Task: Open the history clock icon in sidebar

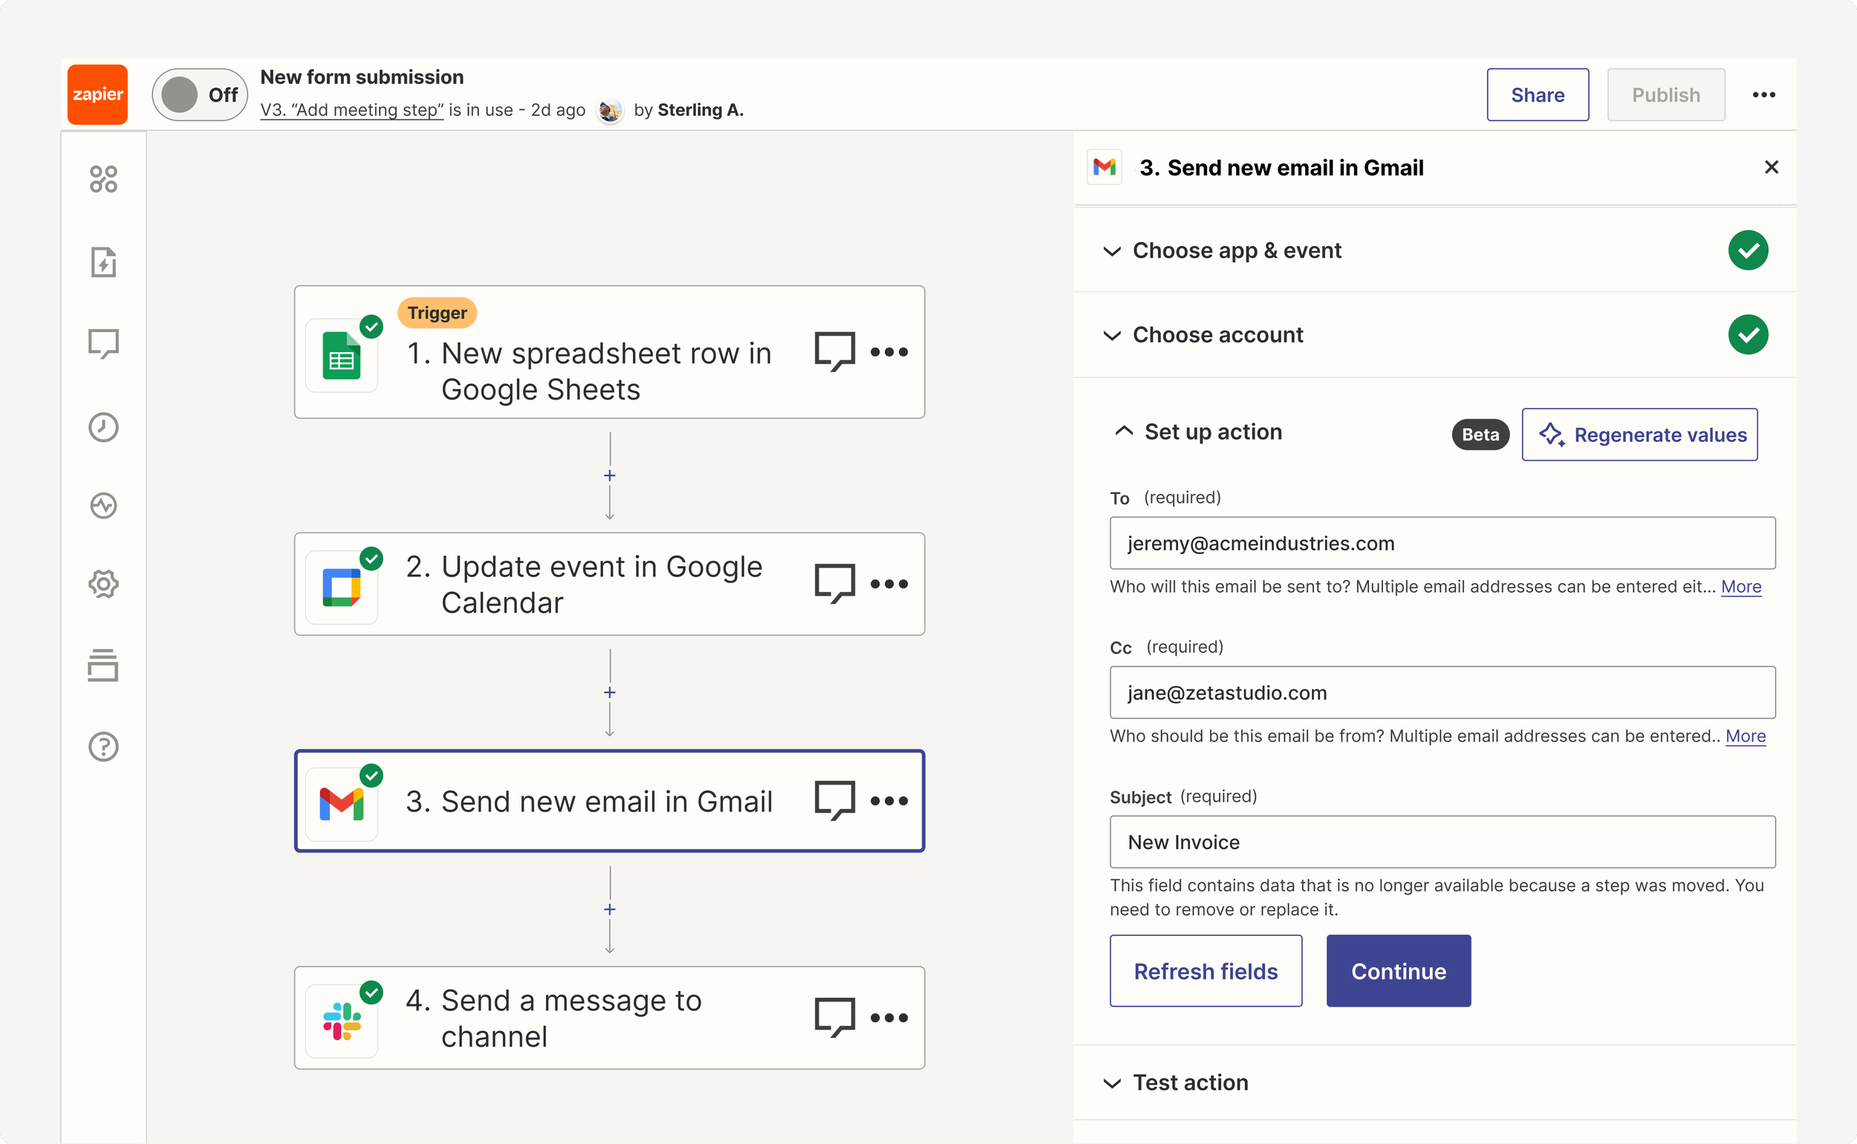Action: click(x=104, y=427)
